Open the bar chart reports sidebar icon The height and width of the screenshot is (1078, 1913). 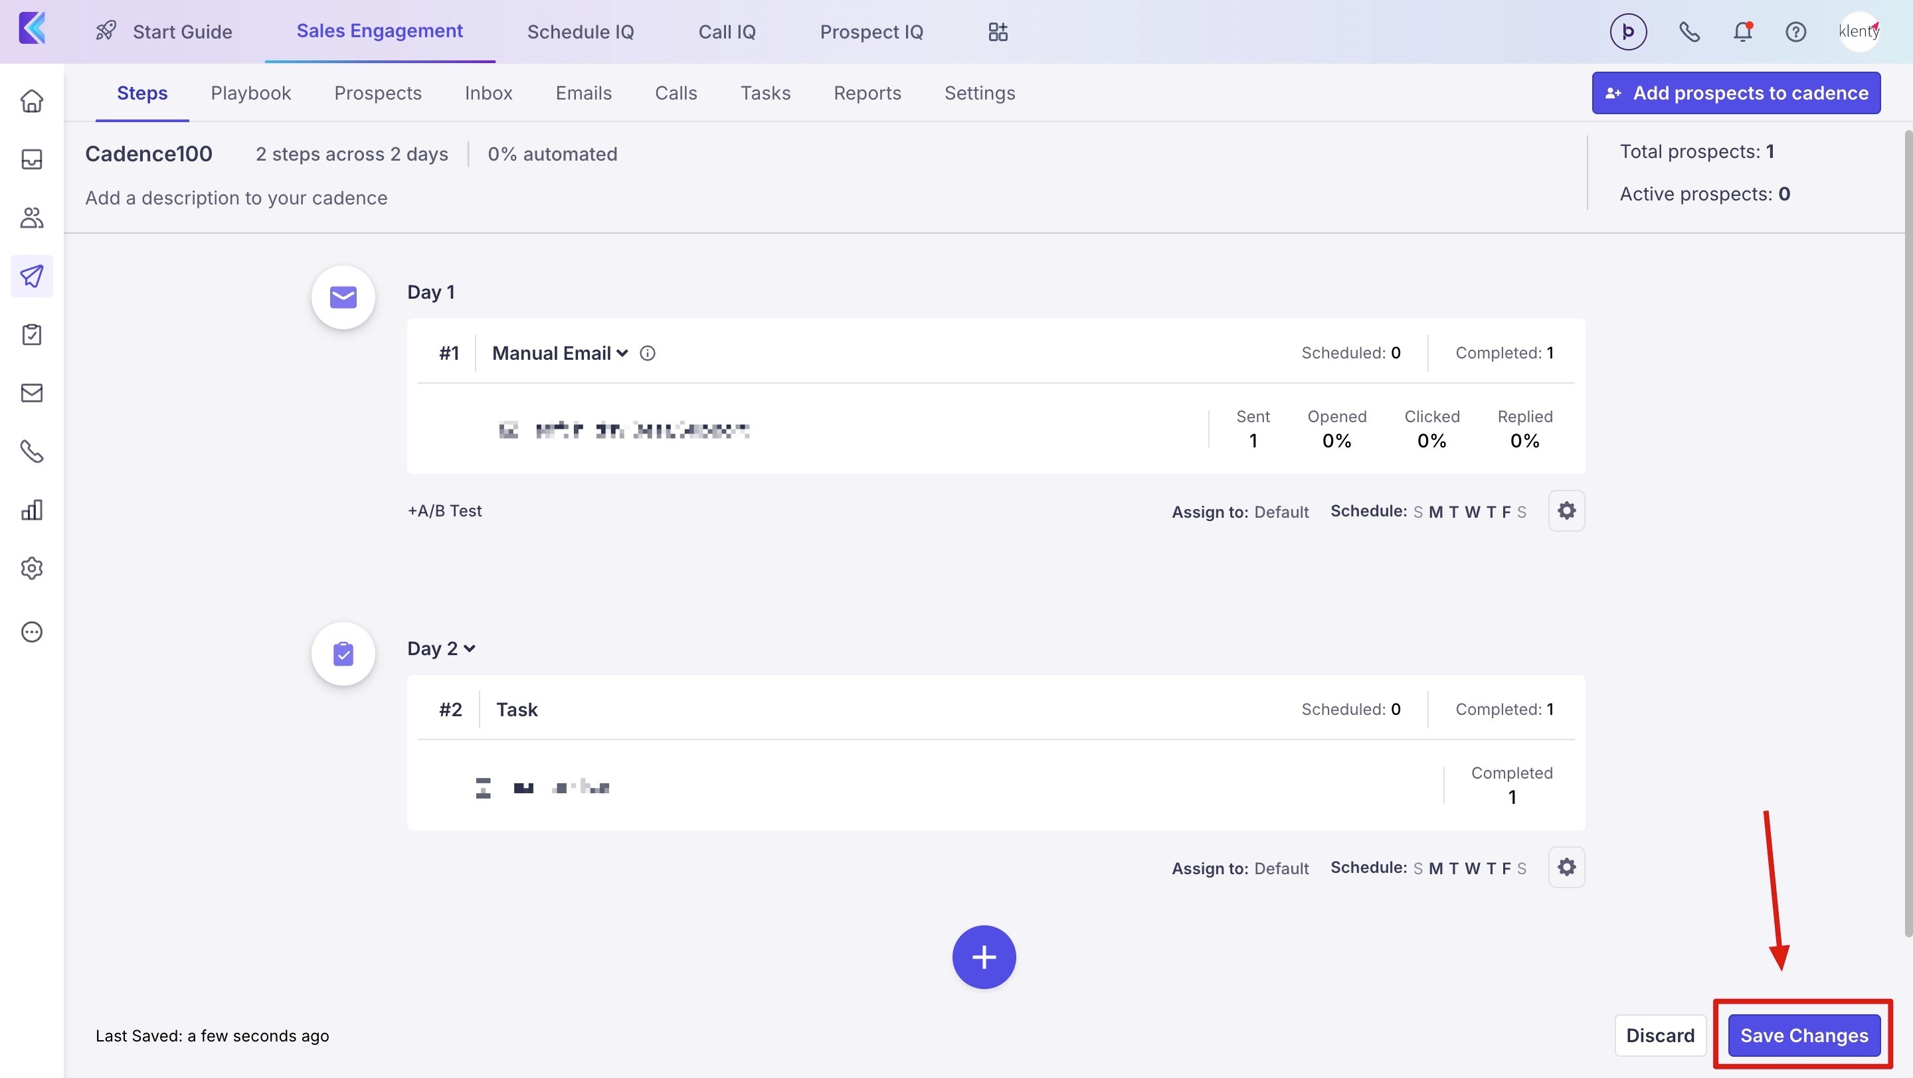coord(31,510)
